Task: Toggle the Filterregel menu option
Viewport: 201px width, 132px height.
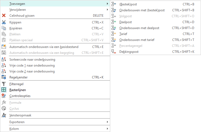Action: (16, 84)
